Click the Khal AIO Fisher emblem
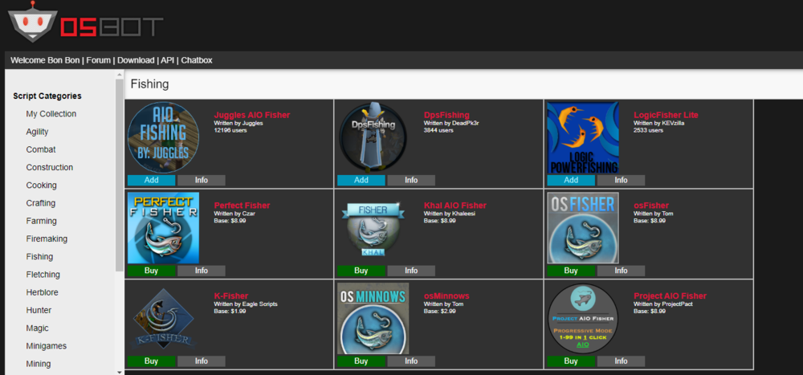 [x=373, y=227]
